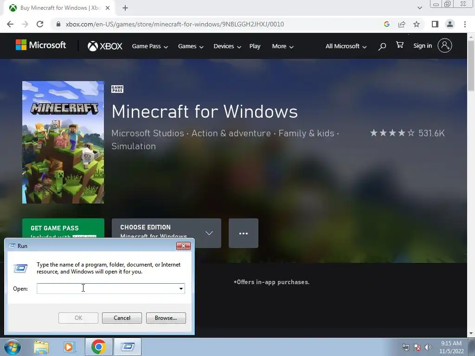Click Browse... in the Run dialog
The image size is (475, 356).
coord(166,318)
